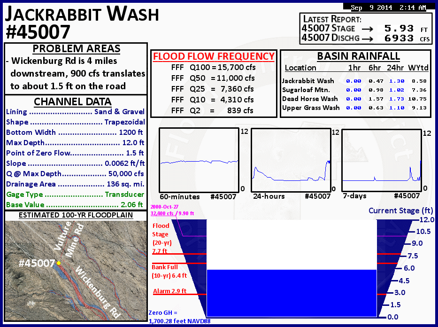Screen dimensions: 438x327
Task: Click the 3.0 mark on stage scale
Action: [400, 293]
